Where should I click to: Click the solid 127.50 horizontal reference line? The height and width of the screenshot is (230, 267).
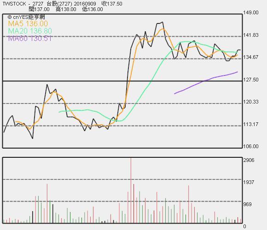(x=122, y=81)
